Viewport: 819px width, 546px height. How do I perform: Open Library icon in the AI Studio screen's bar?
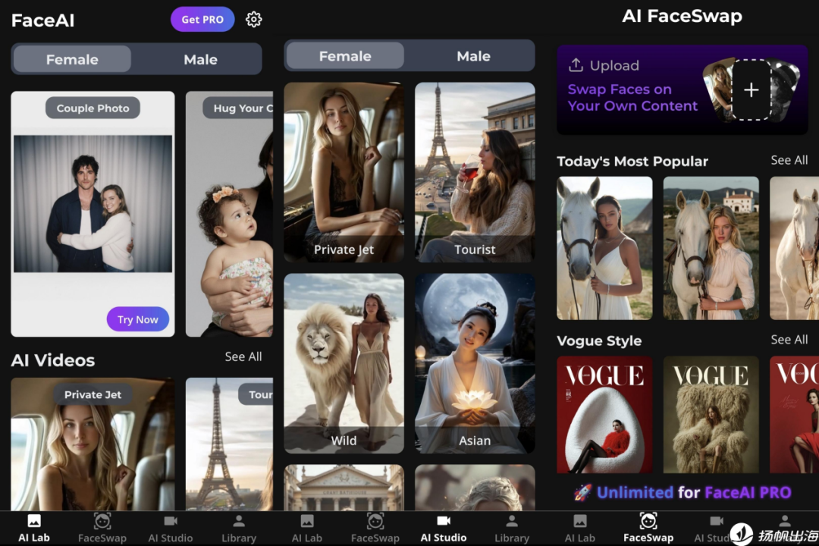click(x=512, y=521)
